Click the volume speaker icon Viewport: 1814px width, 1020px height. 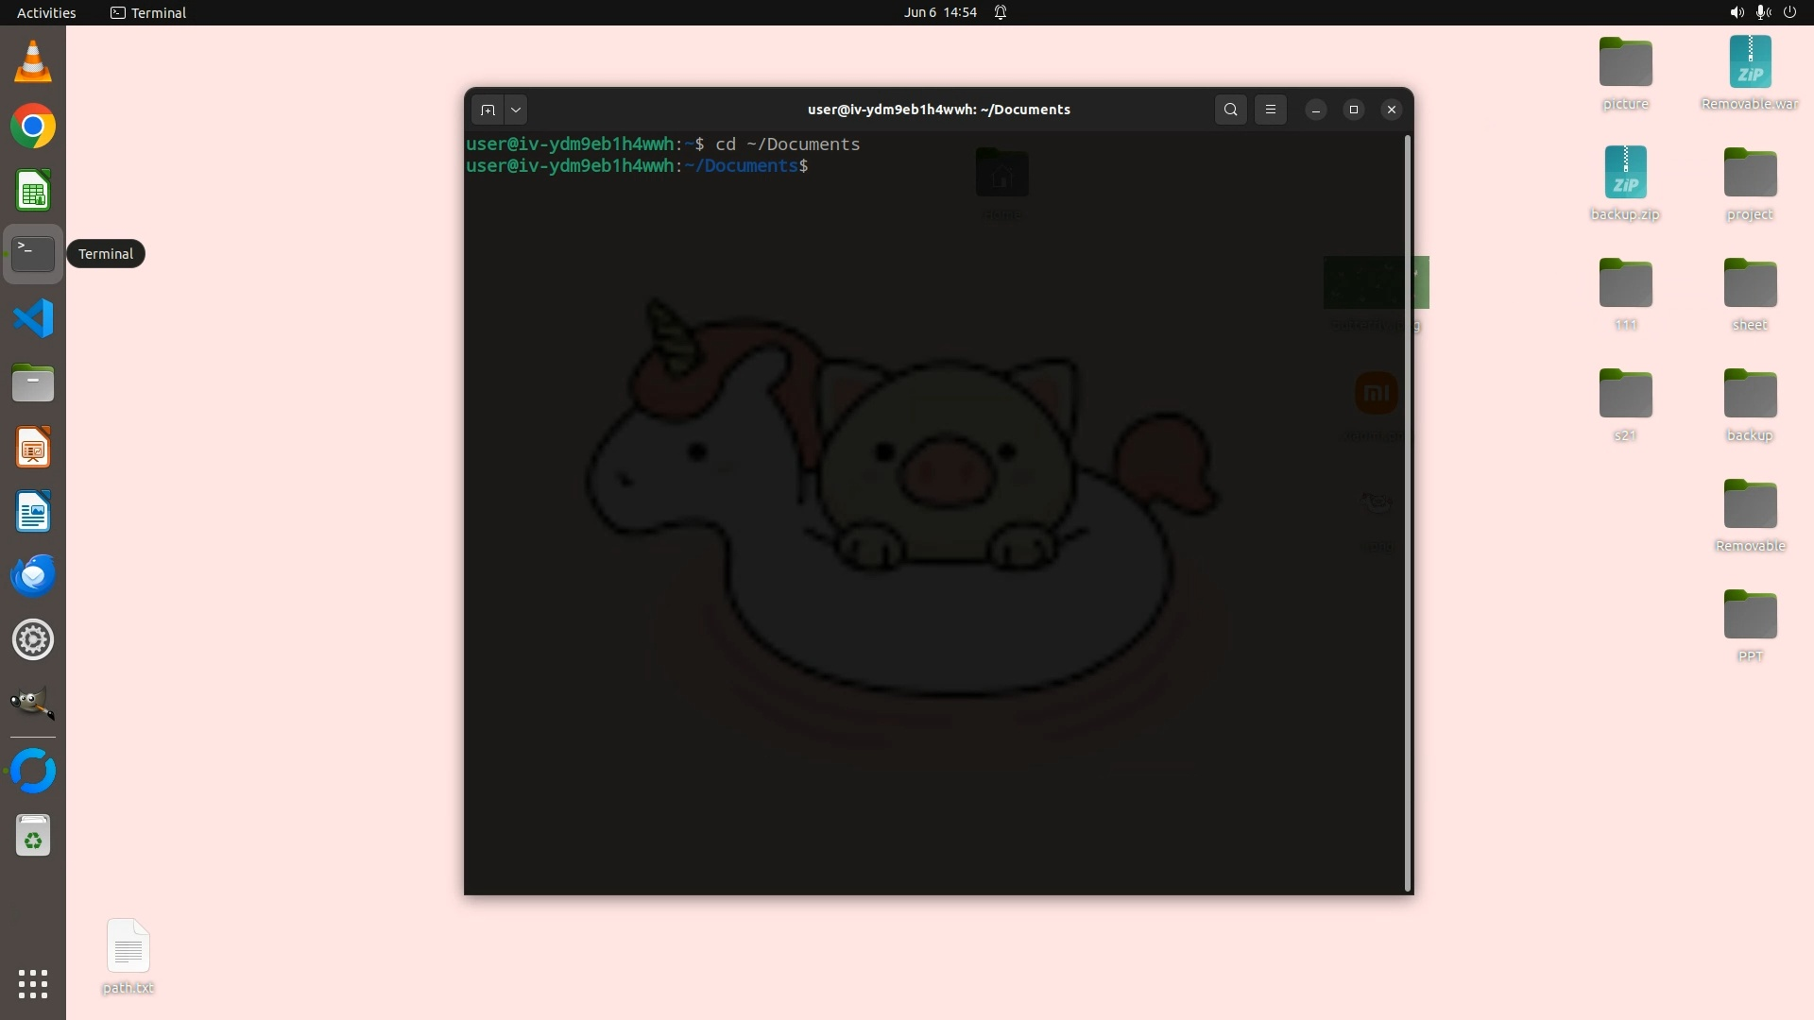tap(1737, 12)
